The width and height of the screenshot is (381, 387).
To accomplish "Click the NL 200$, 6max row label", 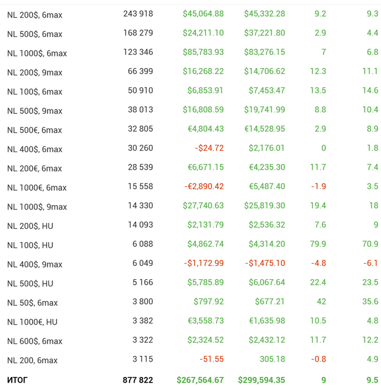I will [x=34, y=15].
